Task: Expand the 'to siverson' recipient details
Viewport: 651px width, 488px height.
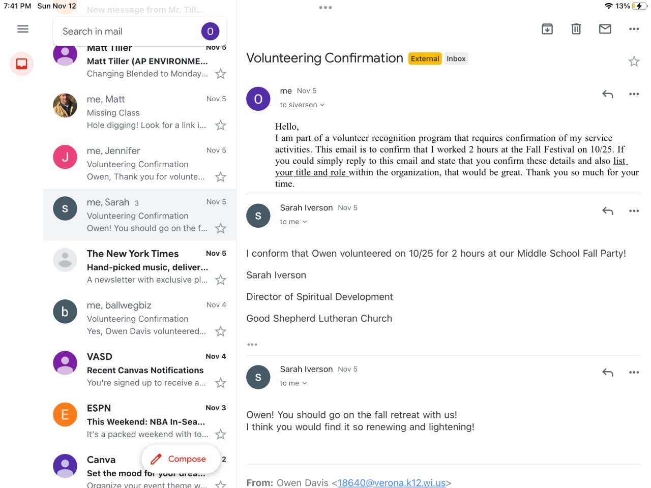Action: tap(302, 105)
